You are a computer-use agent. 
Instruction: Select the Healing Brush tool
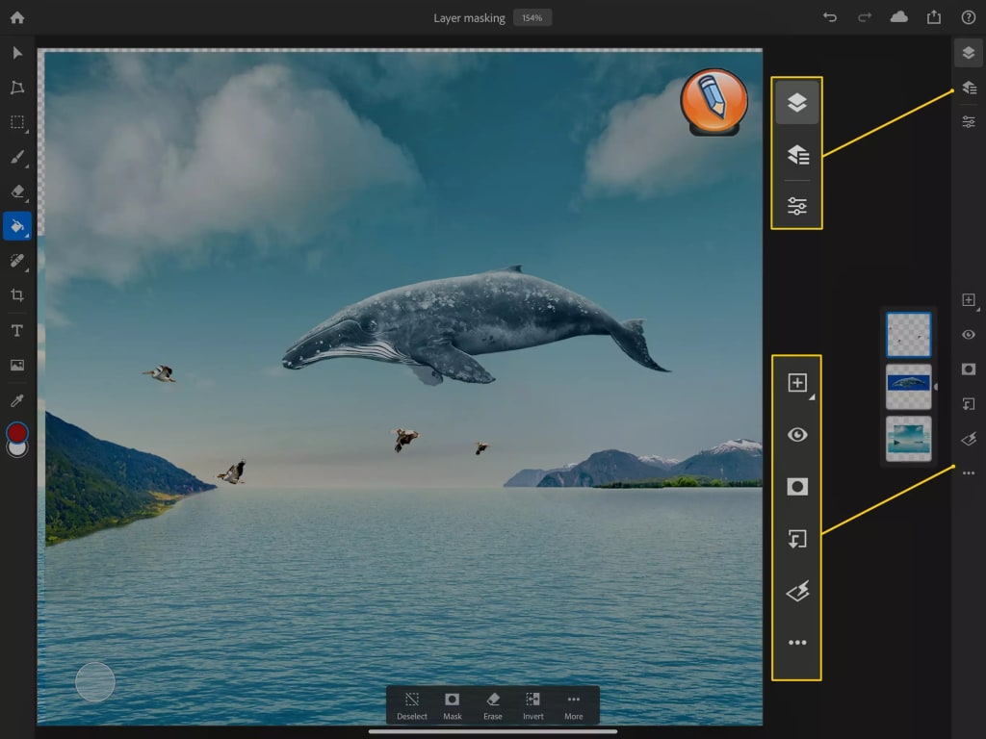point(17,261)
